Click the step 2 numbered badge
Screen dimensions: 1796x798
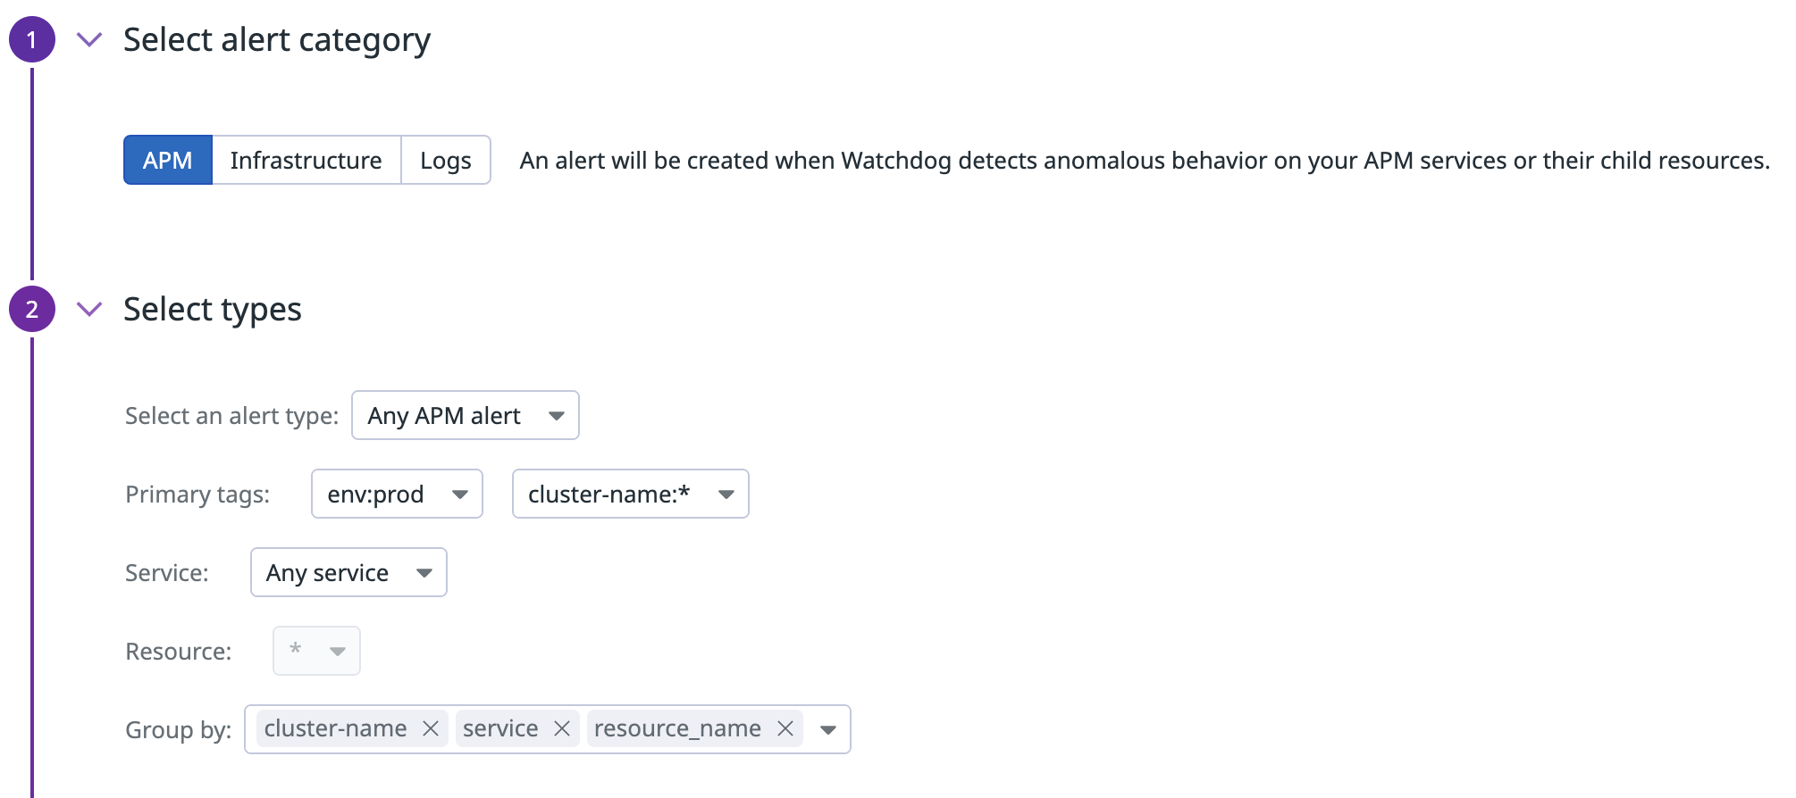[32, 309]
